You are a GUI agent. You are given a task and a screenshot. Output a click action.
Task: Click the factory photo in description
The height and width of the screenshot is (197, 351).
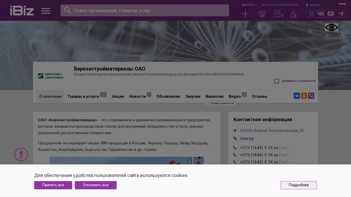click(127, 161)
